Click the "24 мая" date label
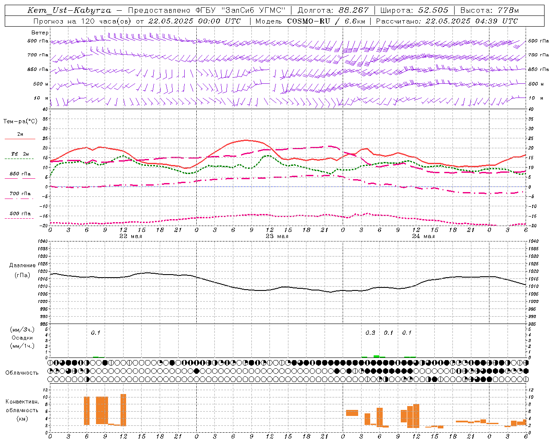The width and height of the screenshot is (551, 440). (x=423, y=236)
